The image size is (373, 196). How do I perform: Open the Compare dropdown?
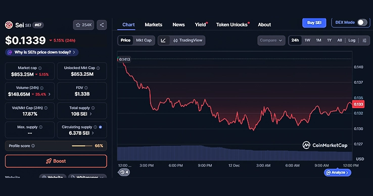(271, 40)
